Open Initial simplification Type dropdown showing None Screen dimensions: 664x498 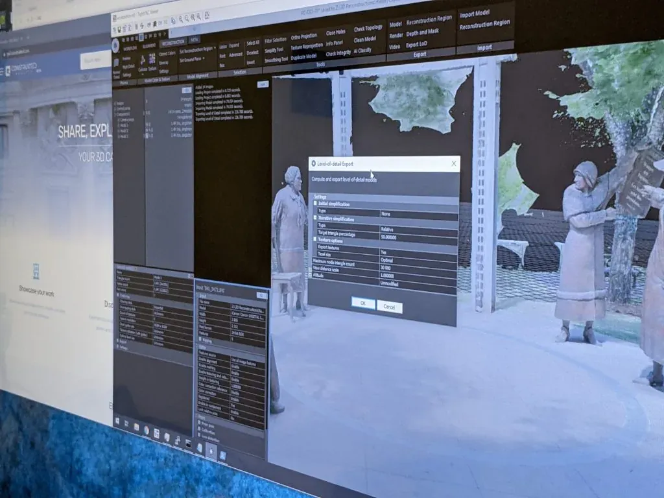point(418,214)
